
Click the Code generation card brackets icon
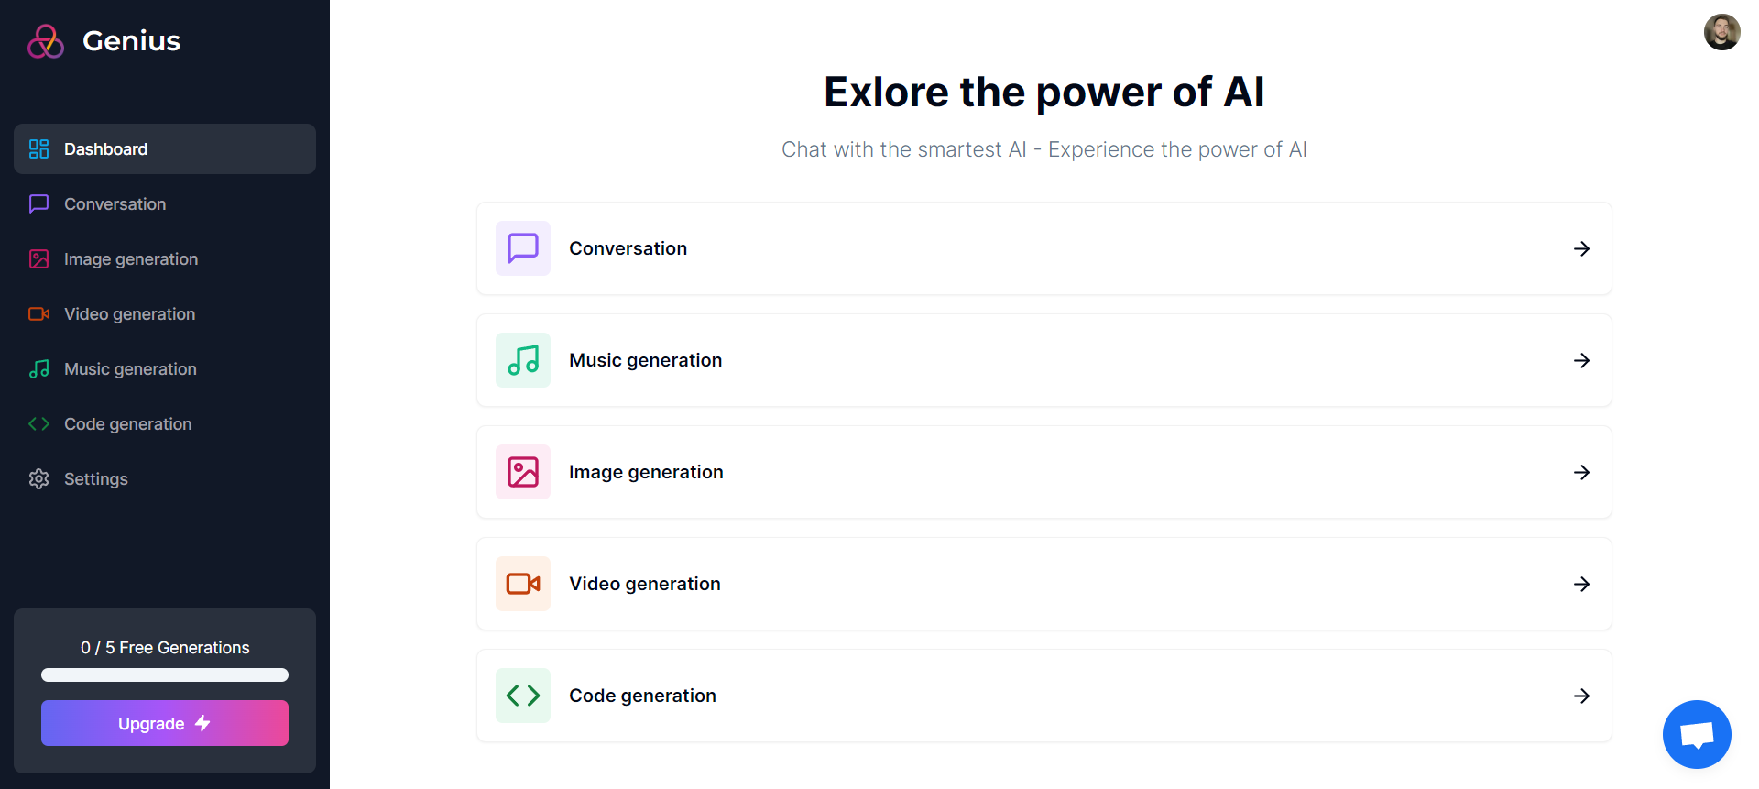pos(523,696)
